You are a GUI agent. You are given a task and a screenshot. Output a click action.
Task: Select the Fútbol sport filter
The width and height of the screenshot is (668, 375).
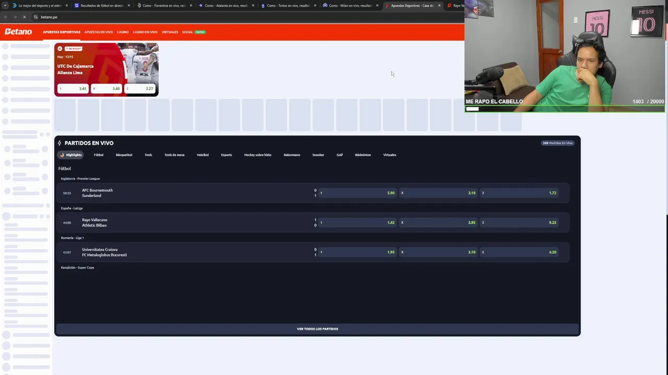[99, 155]
